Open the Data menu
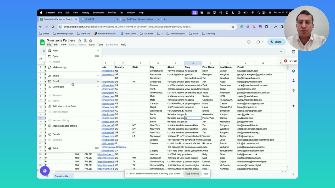The image size is (335, 188). coord(92,45)
